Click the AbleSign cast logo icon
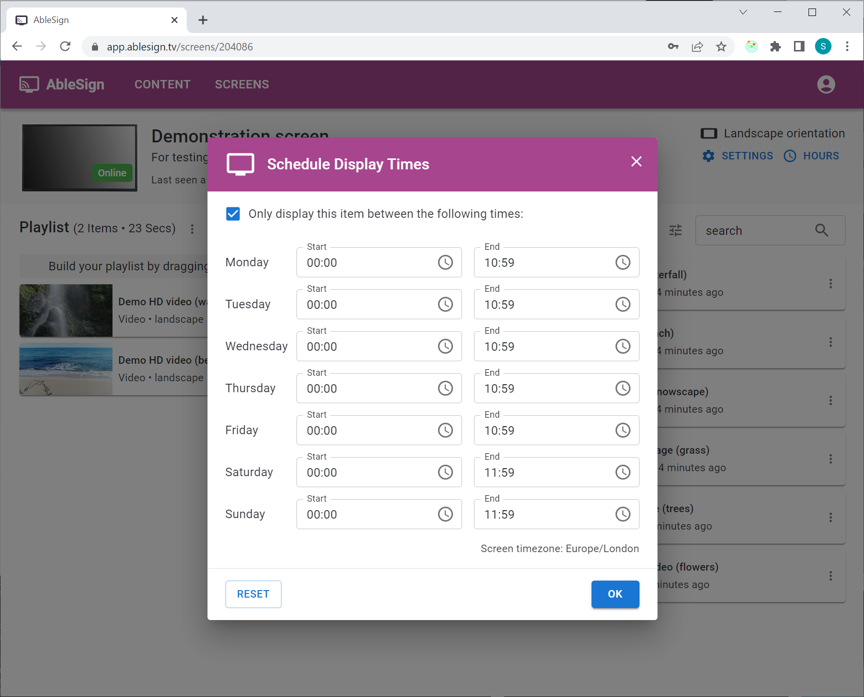The width and height of the screenshot is (864, 697). tap(28, 84)
